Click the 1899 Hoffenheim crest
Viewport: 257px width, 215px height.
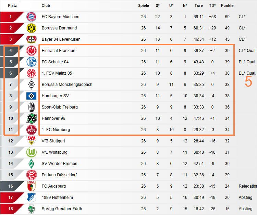click(x=31, y=198)
